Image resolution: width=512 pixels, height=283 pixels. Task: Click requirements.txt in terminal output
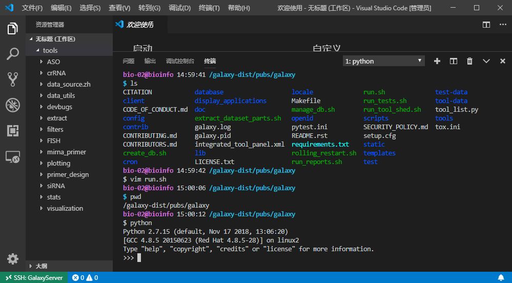[320, 145]
